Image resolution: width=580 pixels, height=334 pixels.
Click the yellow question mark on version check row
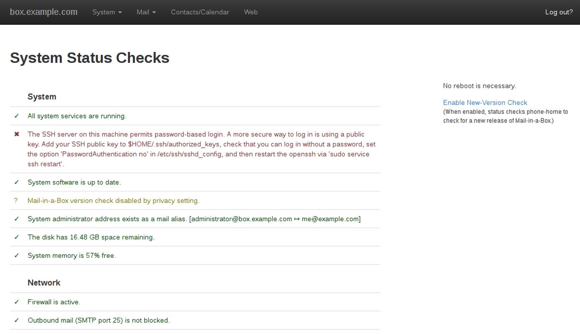click(16, 200)
